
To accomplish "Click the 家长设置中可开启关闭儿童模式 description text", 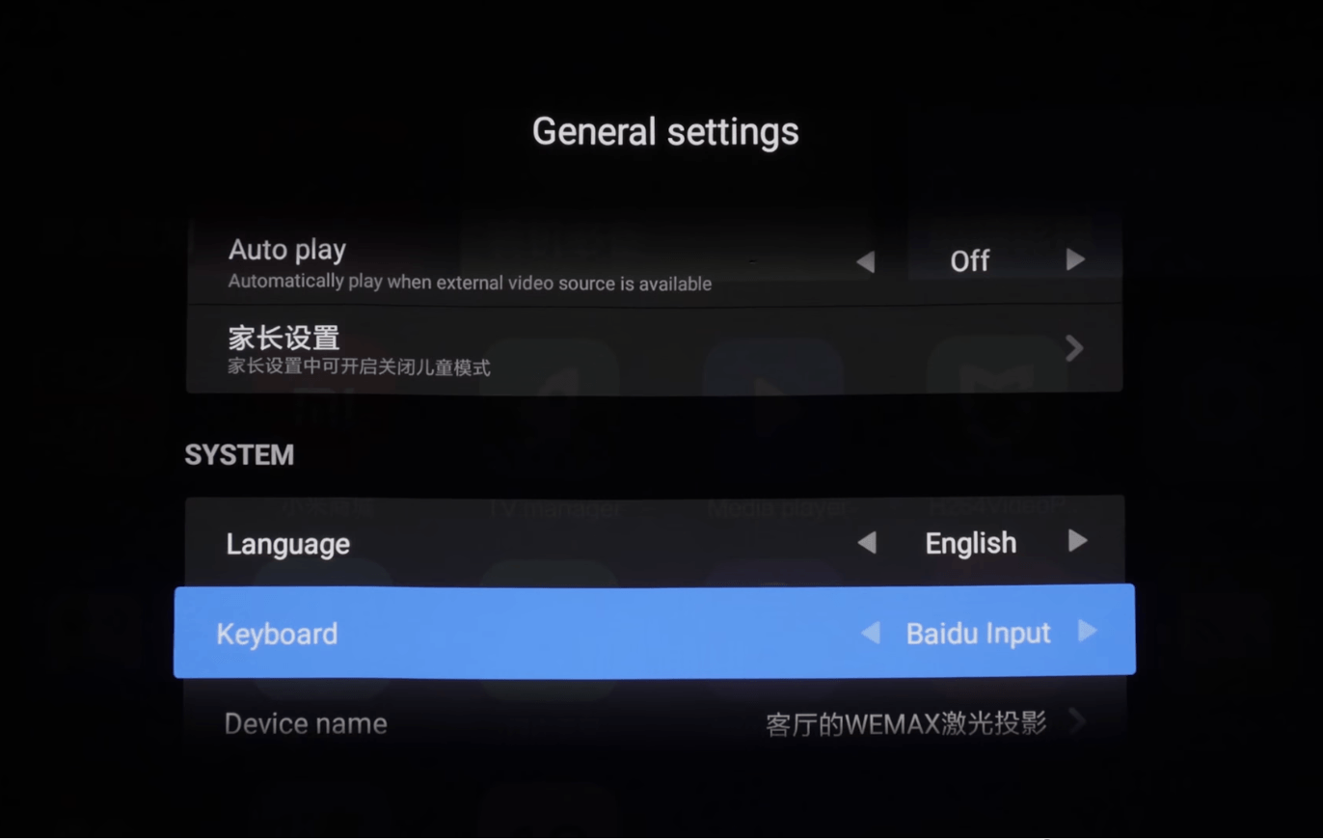I will pos(359,367).
